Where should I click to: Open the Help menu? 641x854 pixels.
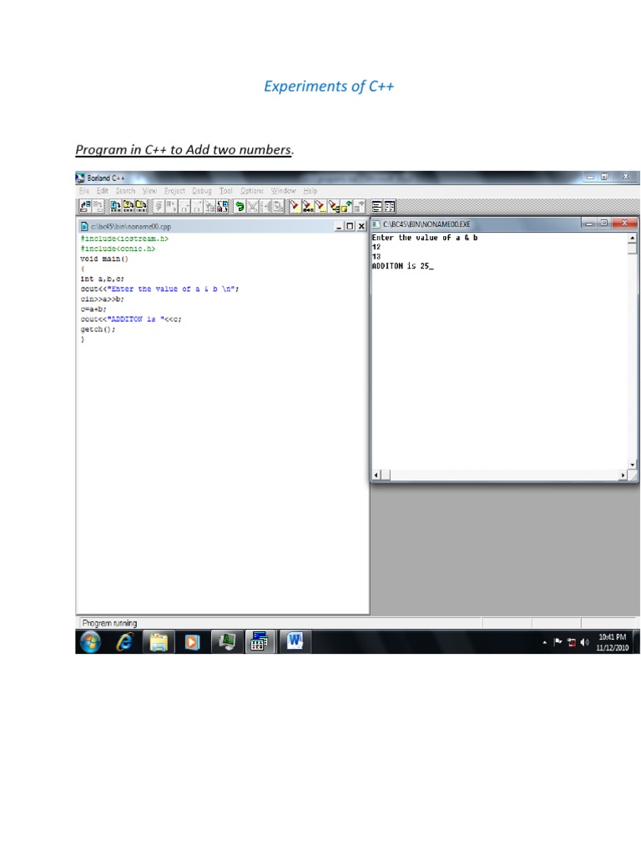(310, 191)
